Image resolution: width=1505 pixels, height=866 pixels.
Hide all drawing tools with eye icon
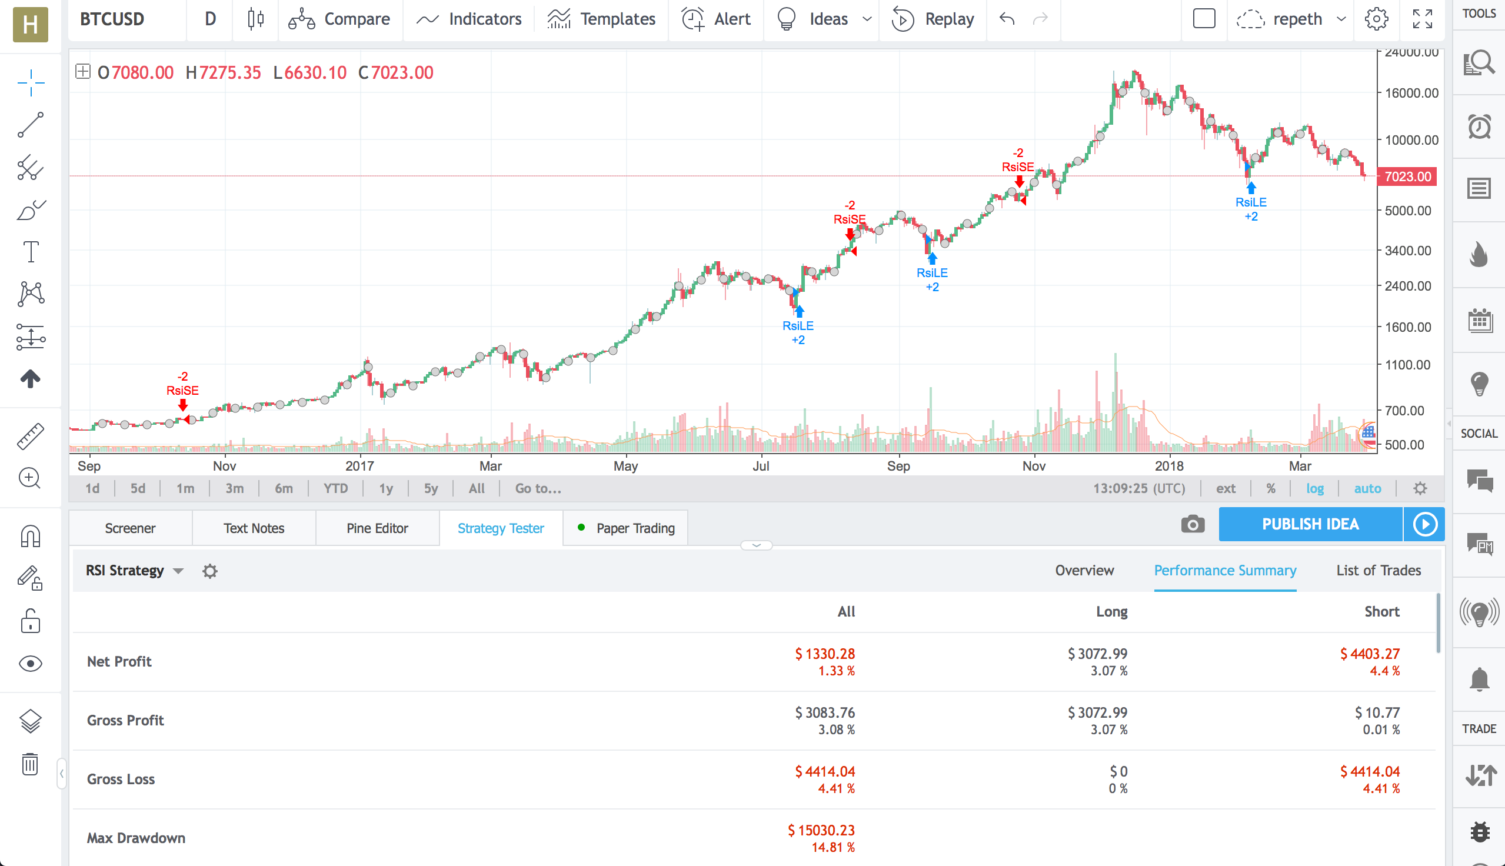(31, 664)
